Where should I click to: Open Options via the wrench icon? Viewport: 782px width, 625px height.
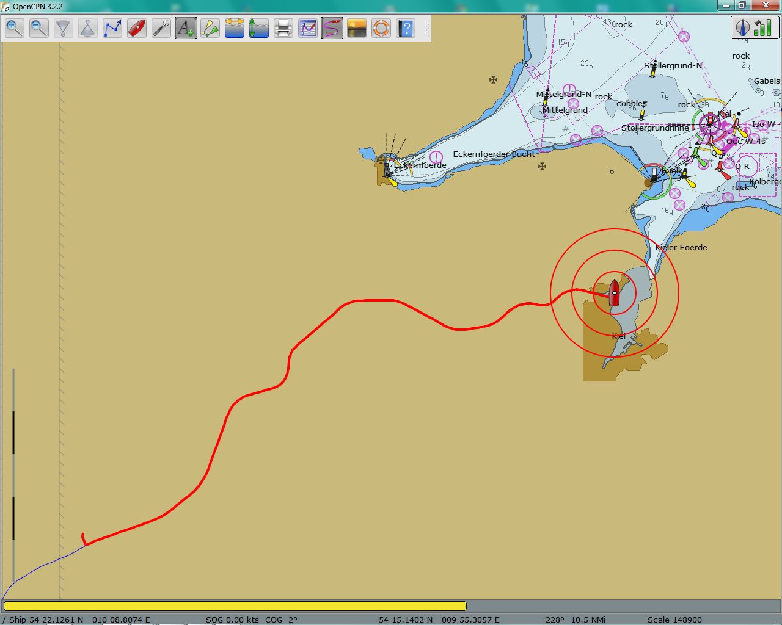point(161,28)
